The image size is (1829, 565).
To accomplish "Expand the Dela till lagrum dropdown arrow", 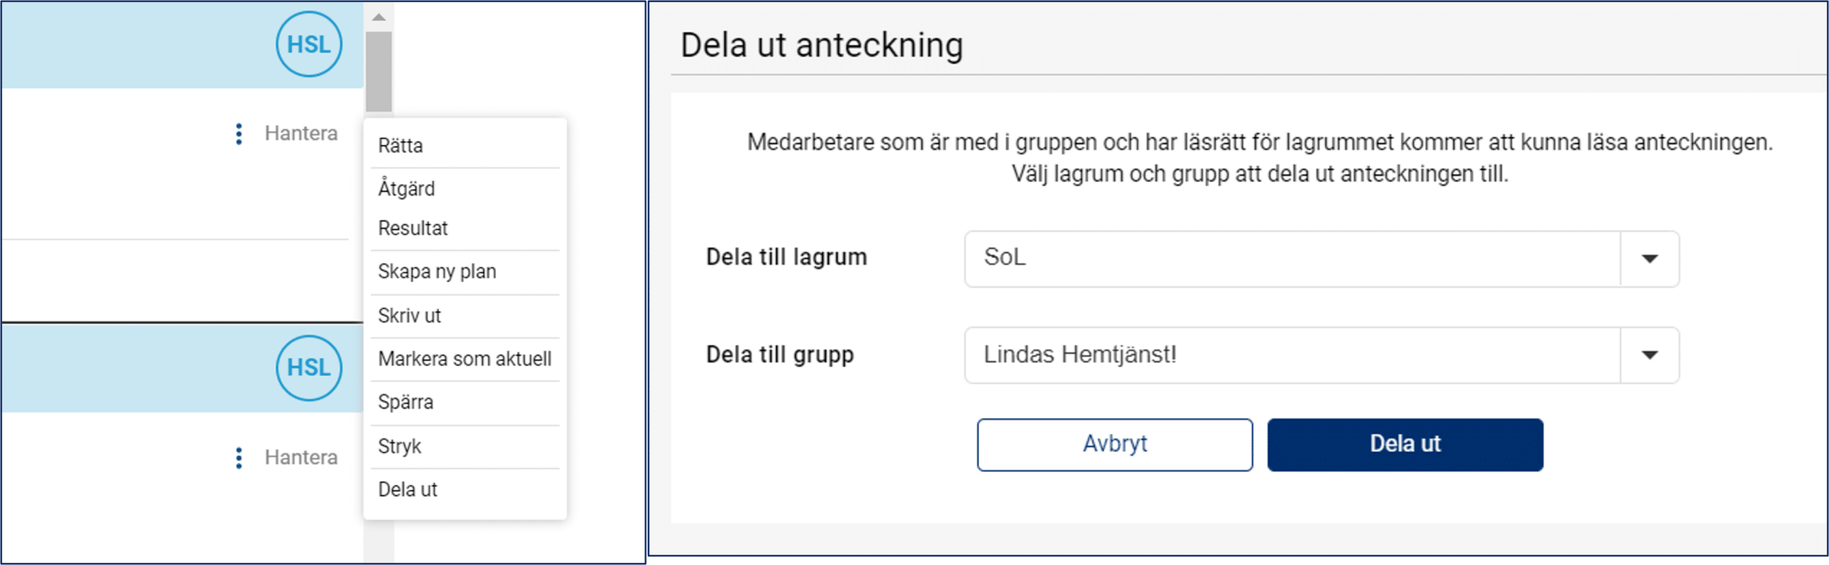I will point(1649,258).
